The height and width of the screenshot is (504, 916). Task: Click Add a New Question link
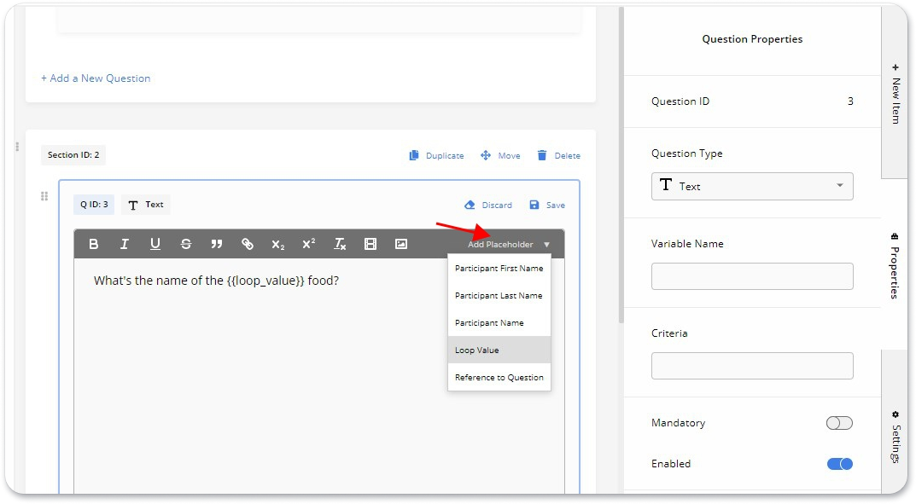[x=96, y=78]
